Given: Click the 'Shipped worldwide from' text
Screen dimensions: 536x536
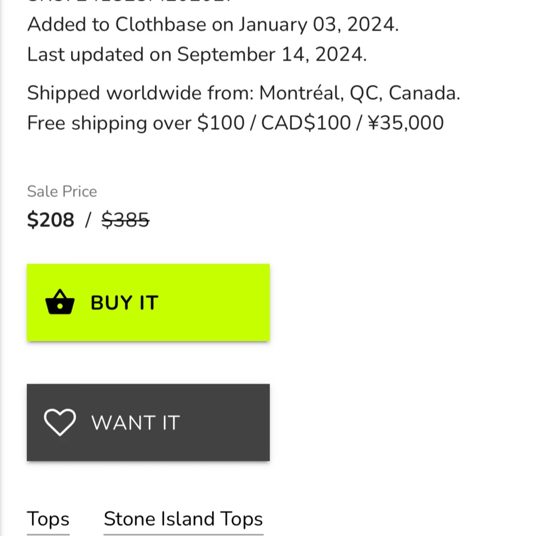Looking at the screenshot, I should [x=140, y=93].
